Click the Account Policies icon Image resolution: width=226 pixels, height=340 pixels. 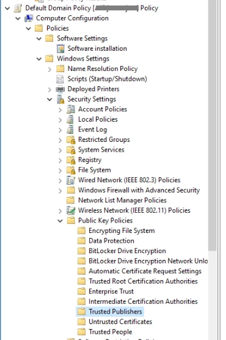click(x=71, y=109)
